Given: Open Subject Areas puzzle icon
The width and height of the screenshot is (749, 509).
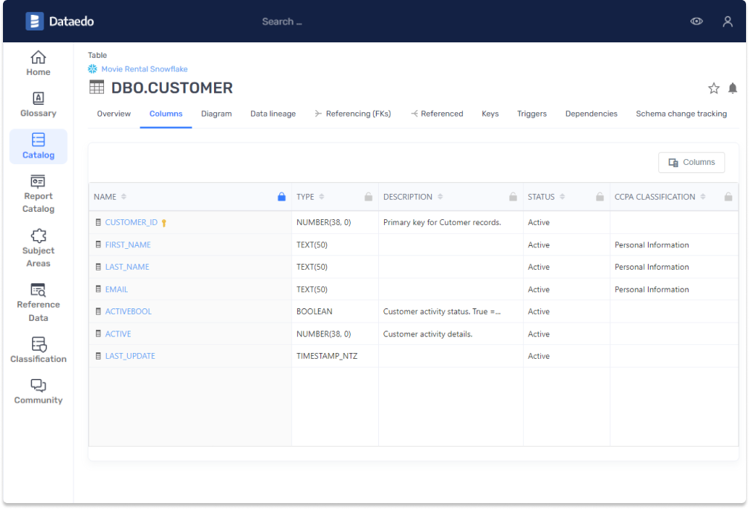Looking at the screenshot, I should click(38, 236).
